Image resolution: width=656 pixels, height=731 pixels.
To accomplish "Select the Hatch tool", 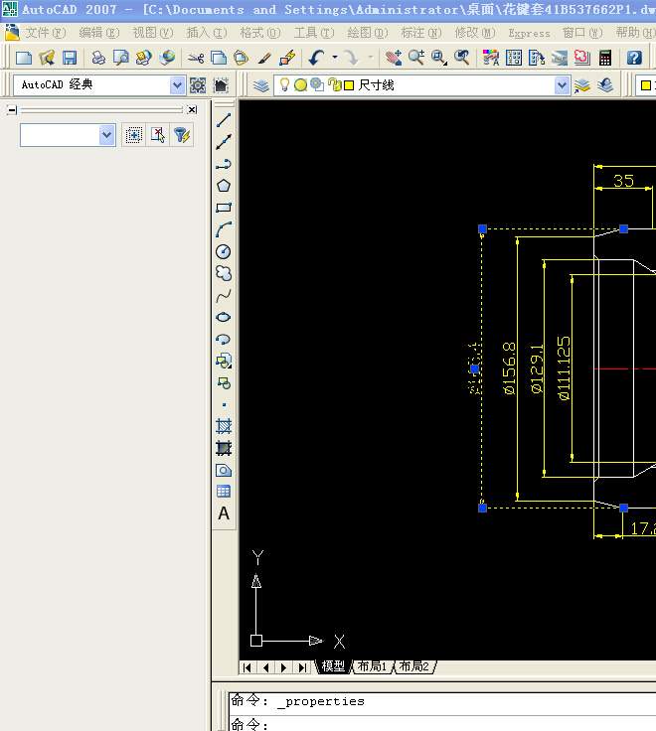I will pyautogui.click(x=224, y=426).
